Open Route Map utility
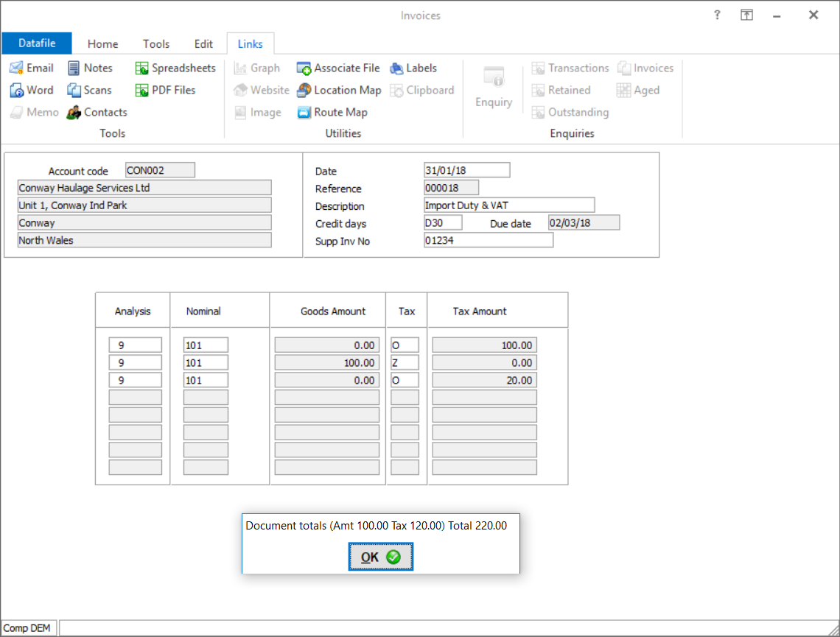Viewport: 840px width, 637px height. pos(332,112)
